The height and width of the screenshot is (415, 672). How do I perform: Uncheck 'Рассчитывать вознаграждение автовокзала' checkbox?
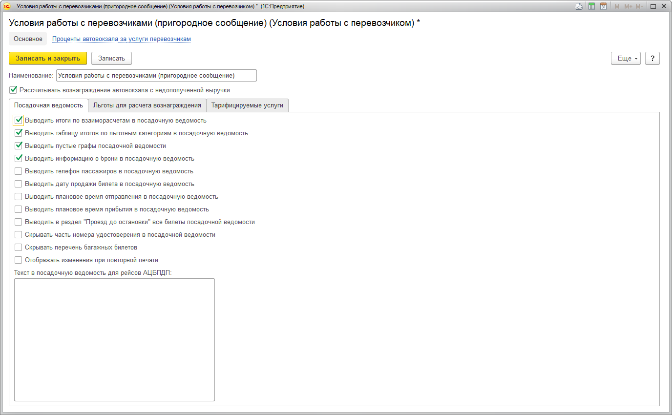13,90
